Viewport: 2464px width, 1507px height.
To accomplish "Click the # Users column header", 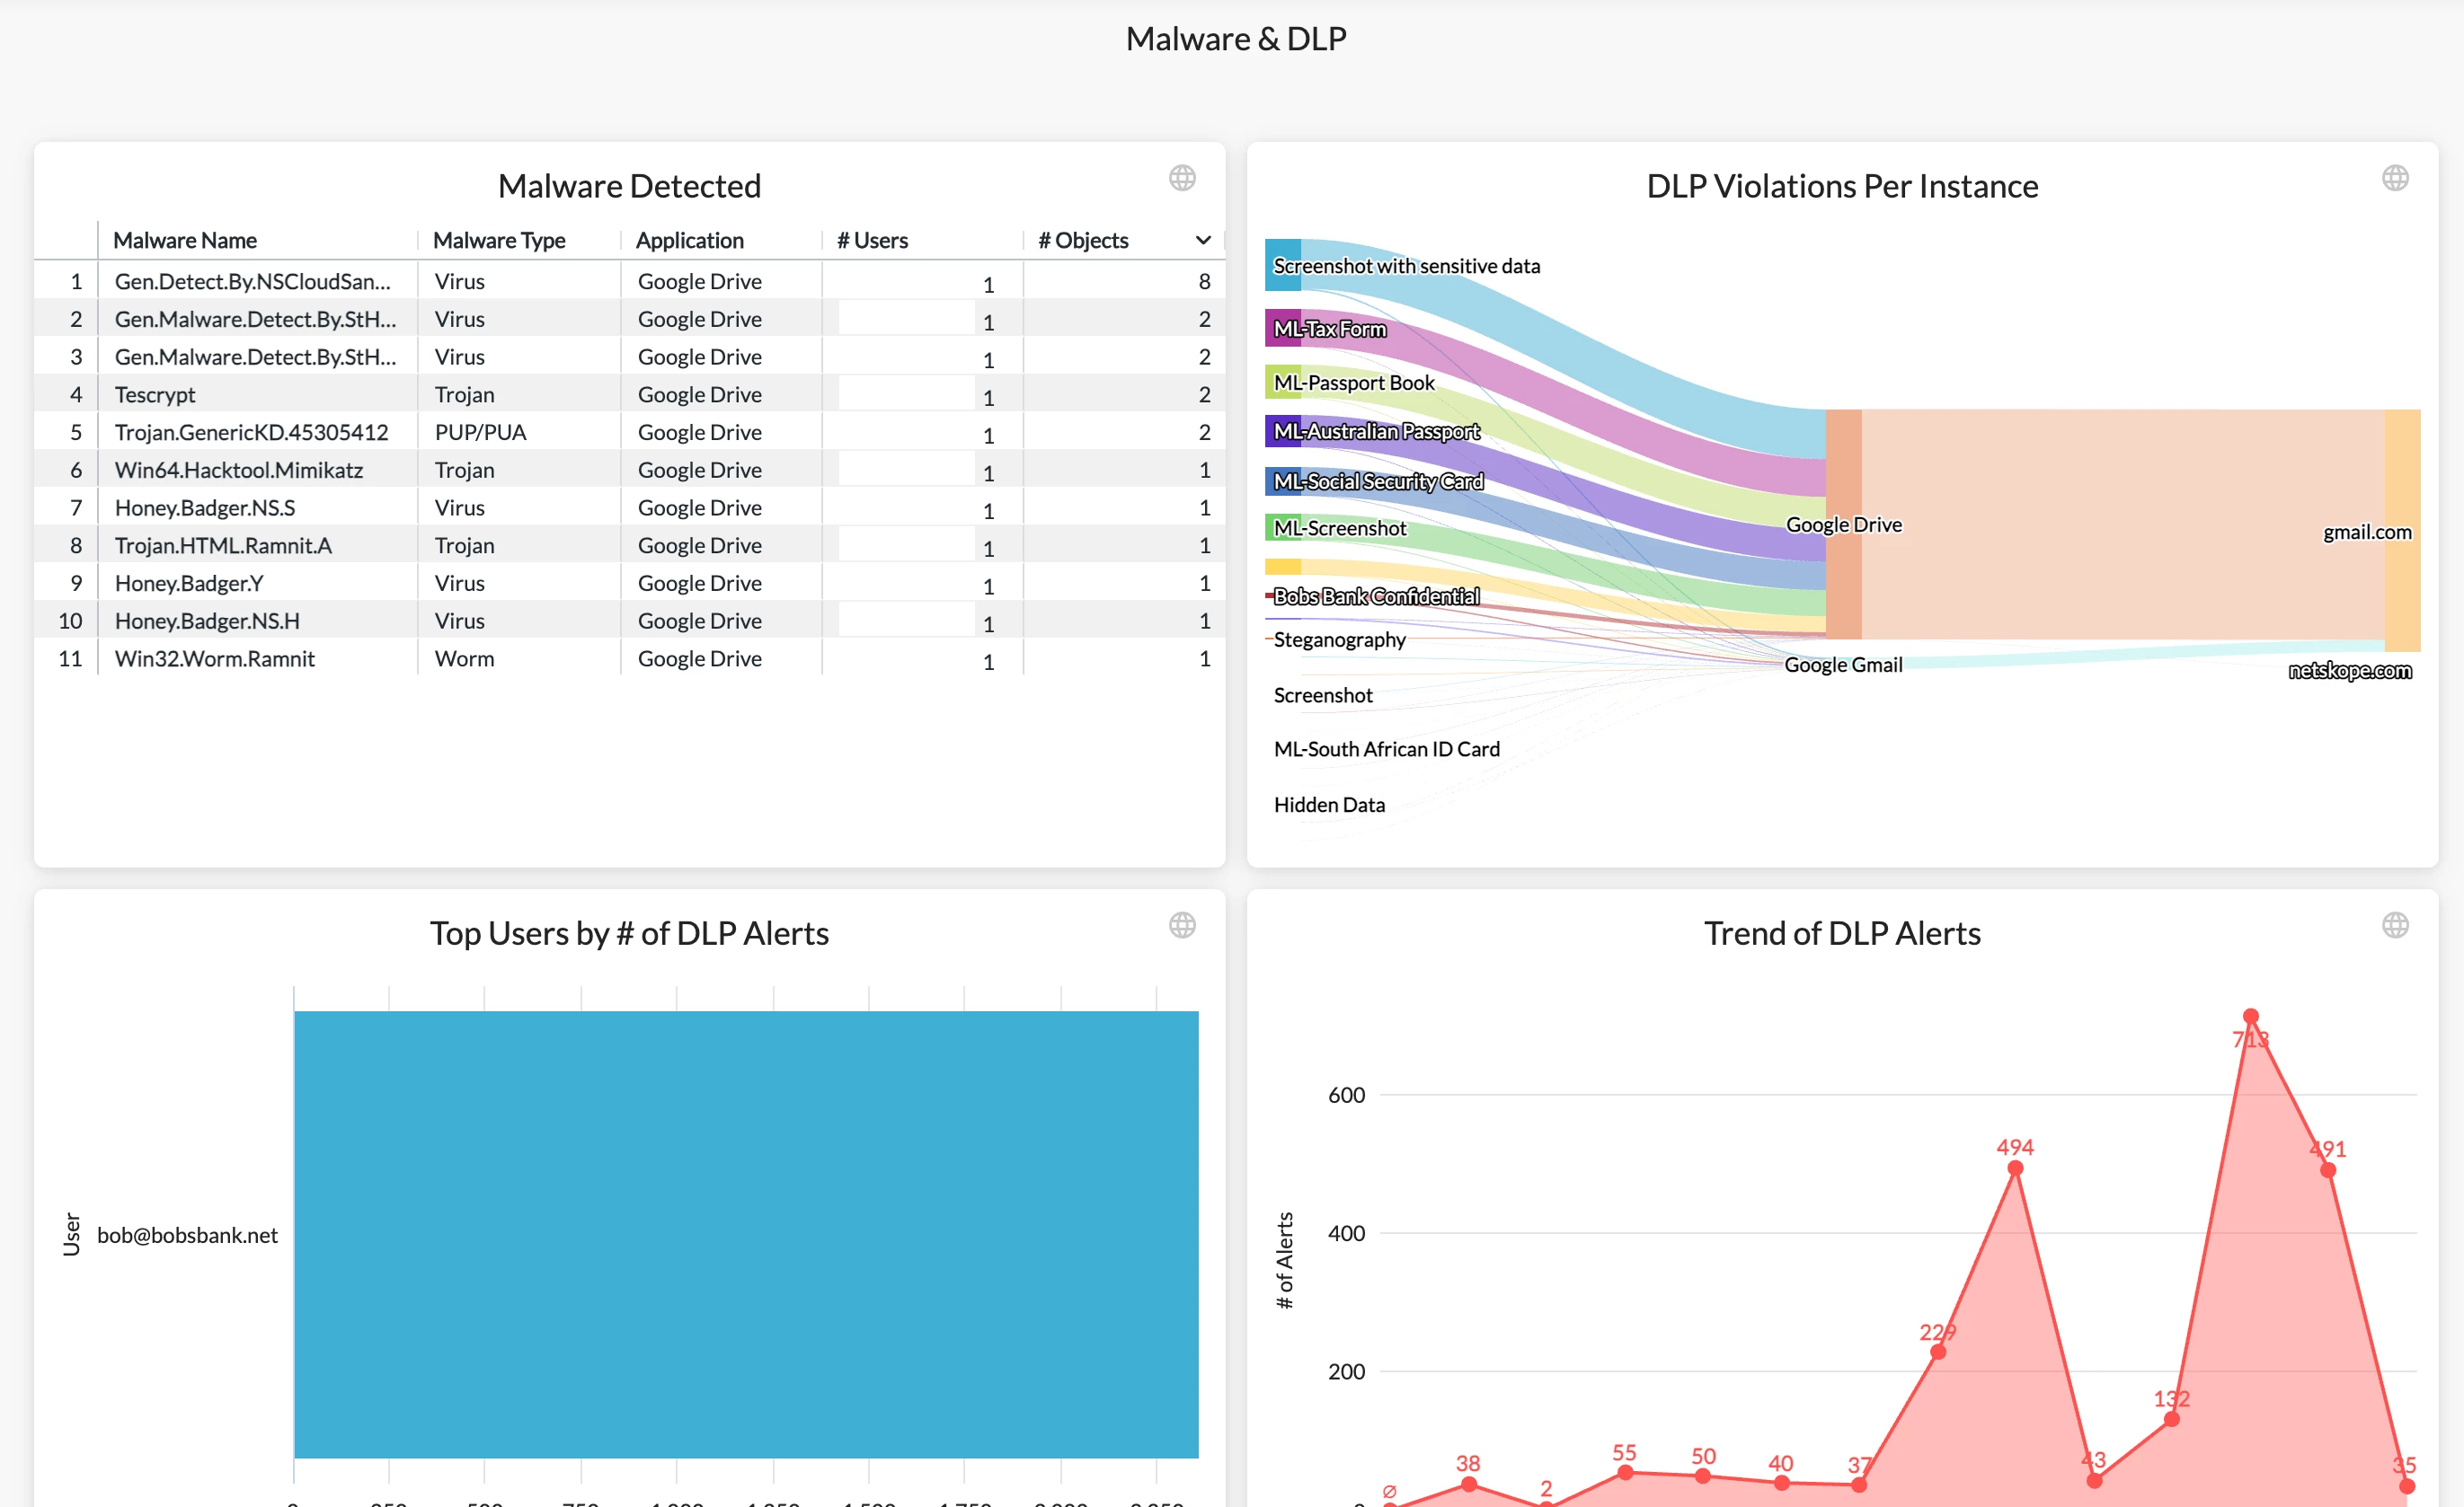I will tap(872, 241).
